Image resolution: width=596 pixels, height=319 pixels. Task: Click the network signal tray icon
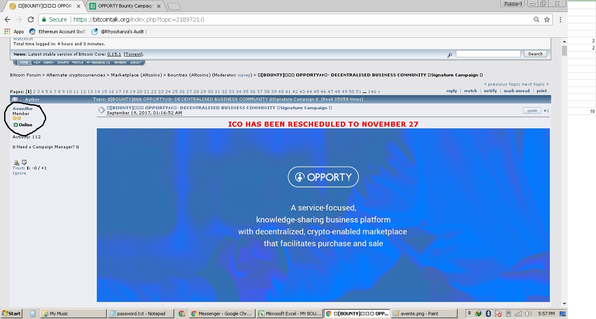[x=518, y=314]
